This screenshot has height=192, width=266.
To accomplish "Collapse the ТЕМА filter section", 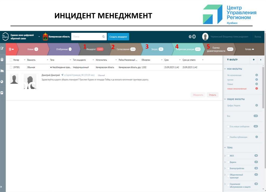I will pos(225,148).
